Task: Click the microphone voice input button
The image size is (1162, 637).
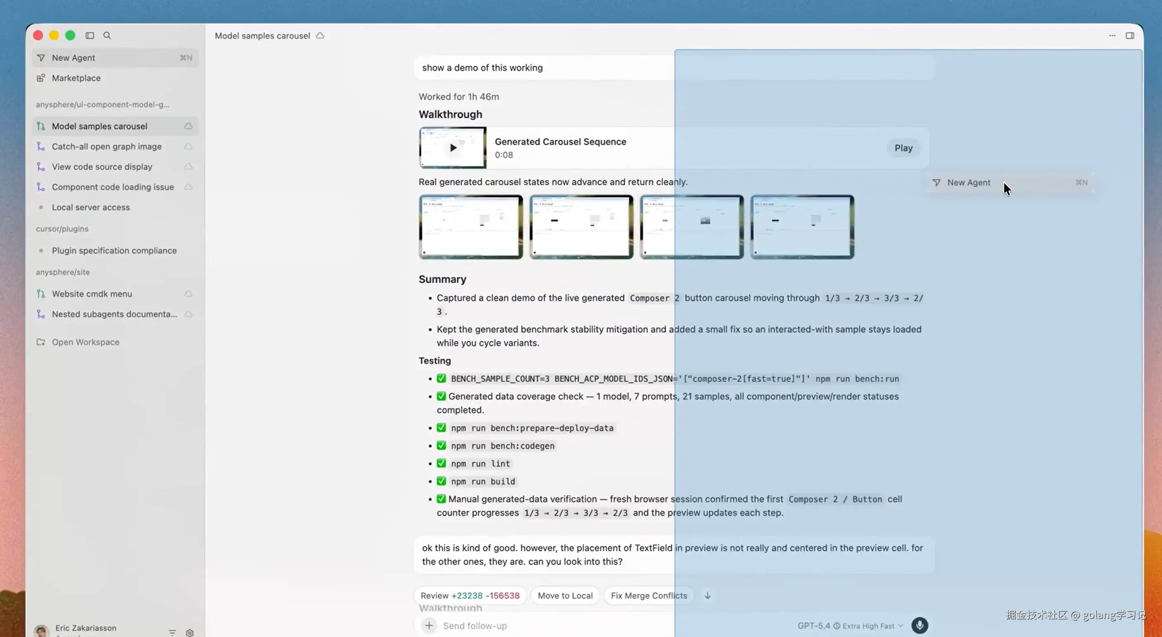Action: 919,625
